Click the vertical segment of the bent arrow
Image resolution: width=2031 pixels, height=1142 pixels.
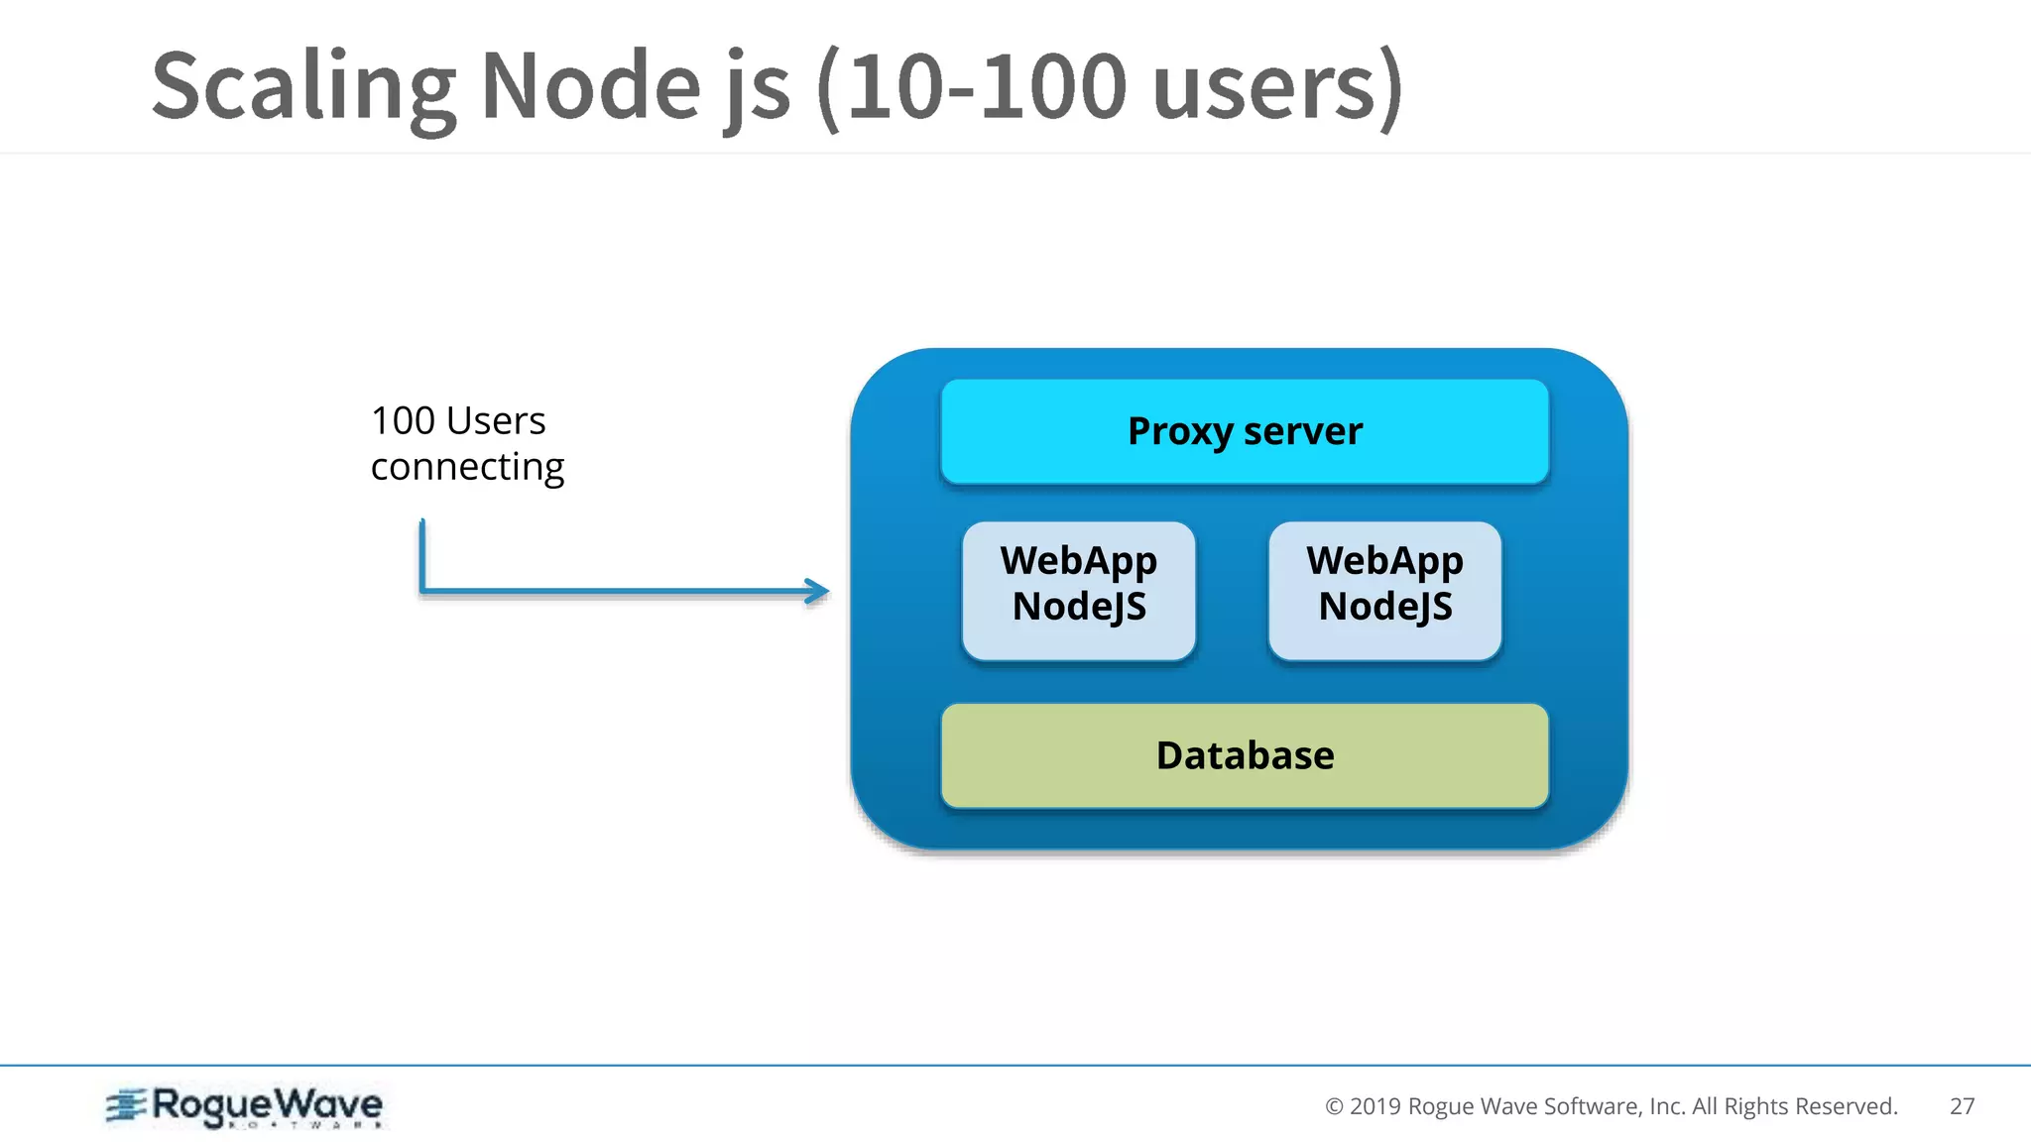tap(422, 555)
